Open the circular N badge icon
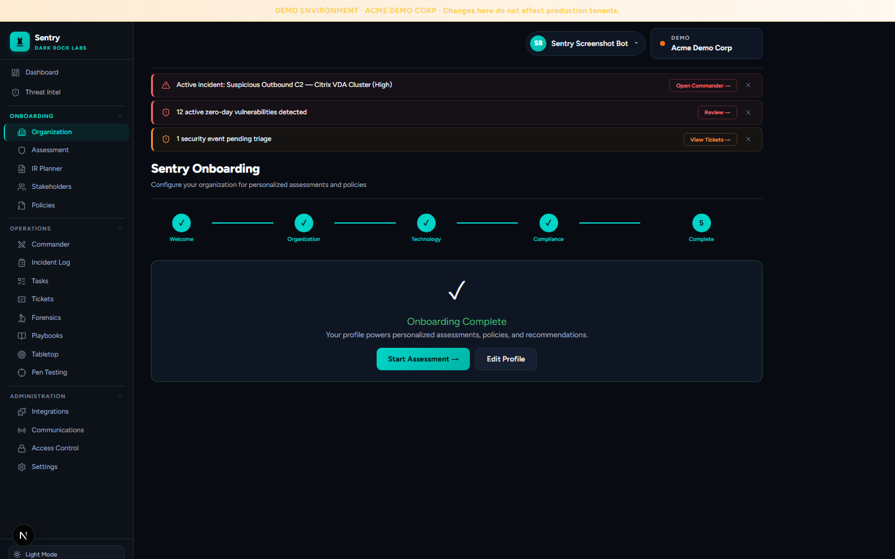The width and height of the screenshot is (895, 559). pos(24,535)
